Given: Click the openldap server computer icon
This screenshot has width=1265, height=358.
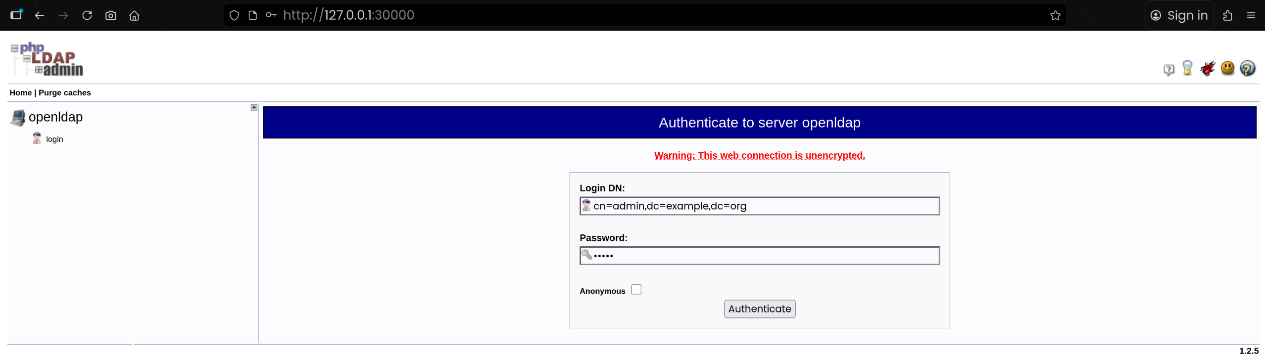Looking at the screenshot, I should tap(18, 118).
